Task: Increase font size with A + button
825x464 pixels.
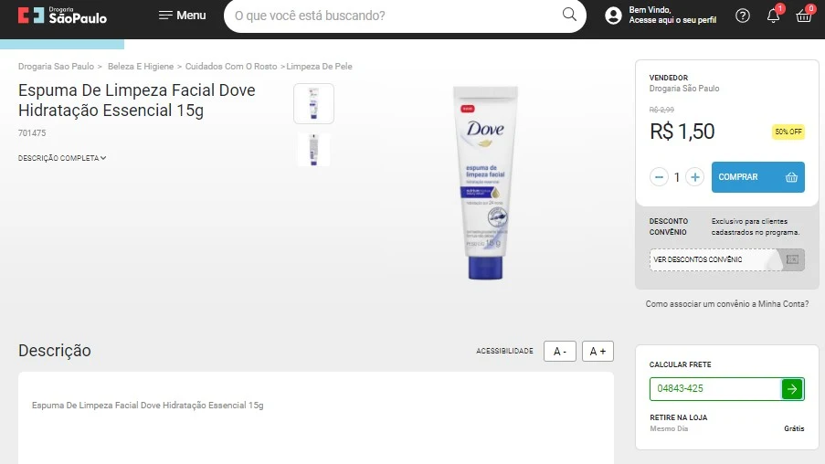Action: (x=598, y=352)
